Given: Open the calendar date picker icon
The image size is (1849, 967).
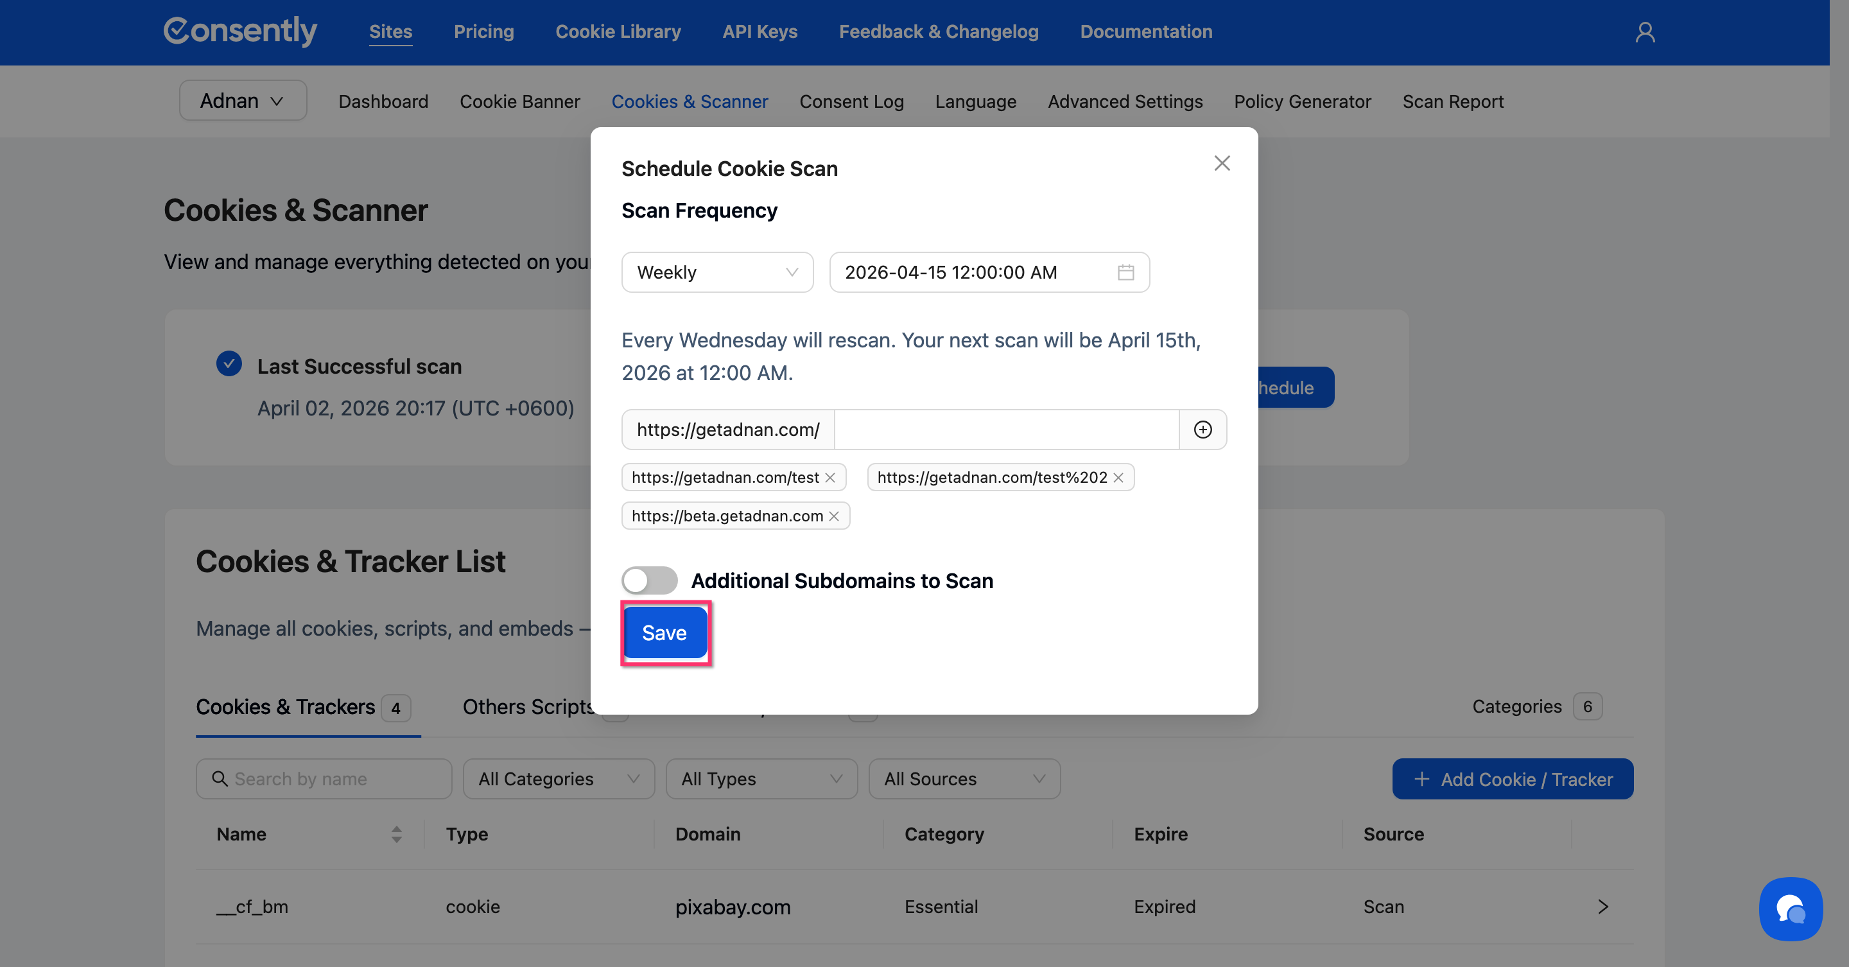Looking at the screenshot, I should pos(1125,272).
